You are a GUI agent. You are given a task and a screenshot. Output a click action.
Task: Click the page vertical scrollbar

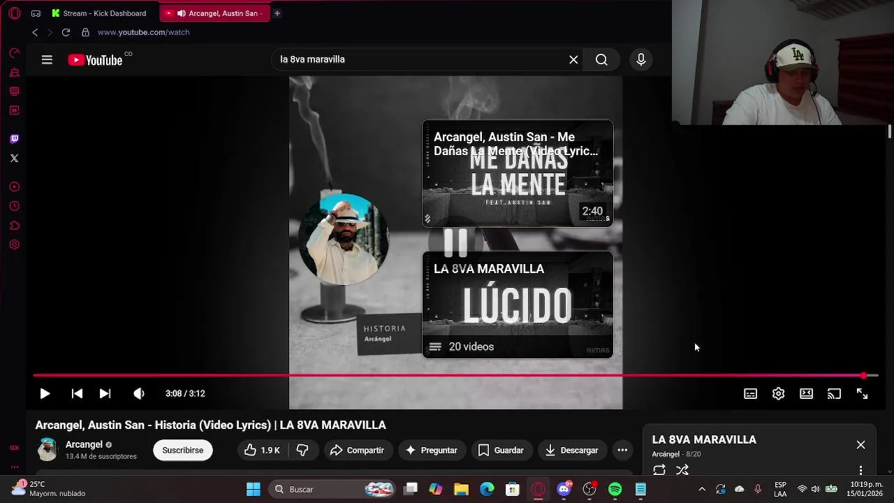pyautogui.click(x=889, y=131)
